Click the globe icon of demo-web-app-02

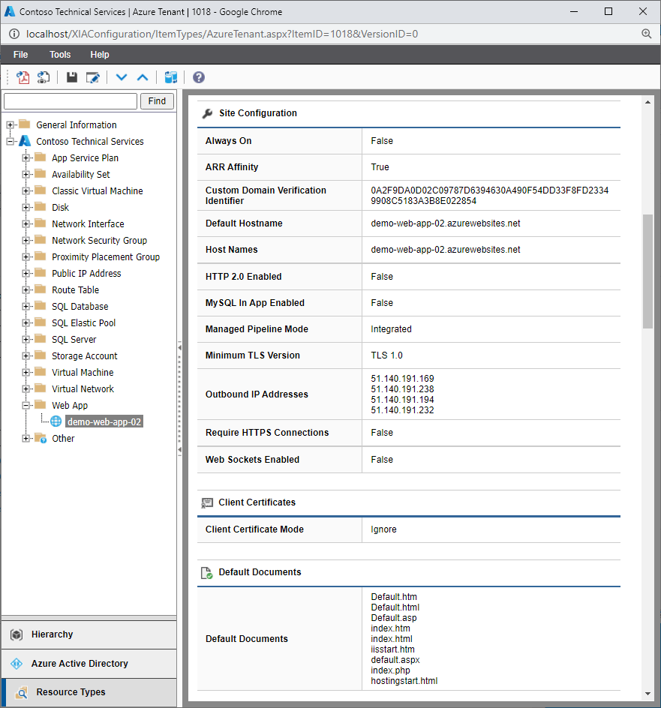56,421
